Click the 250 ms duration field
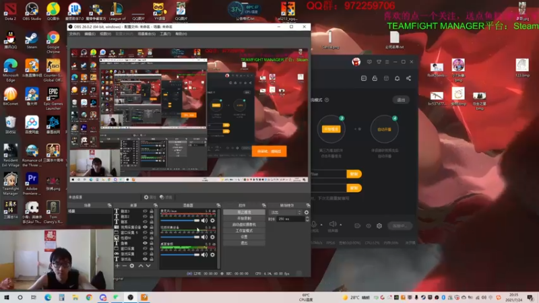This screenshot has height=303, width=539. 291,219
